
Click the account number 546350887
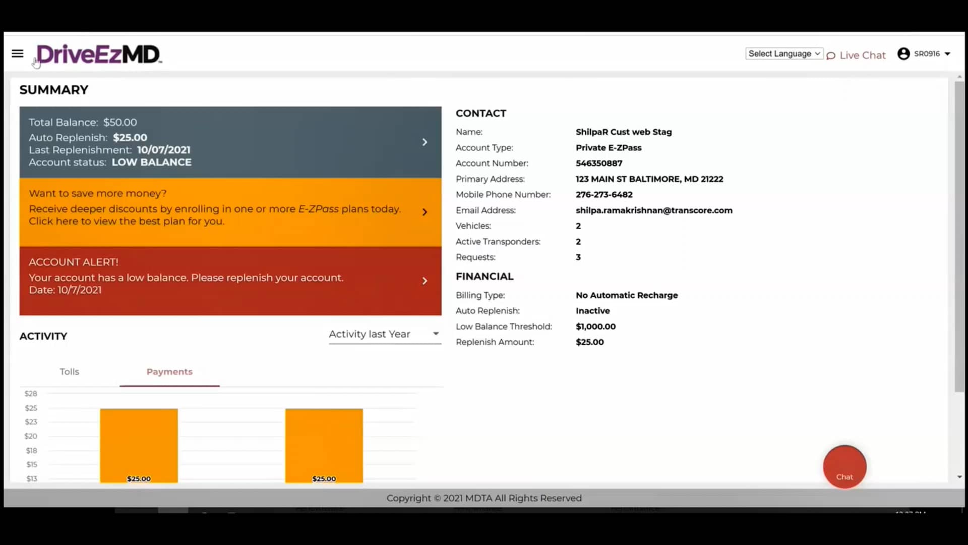tap(599, 163)
